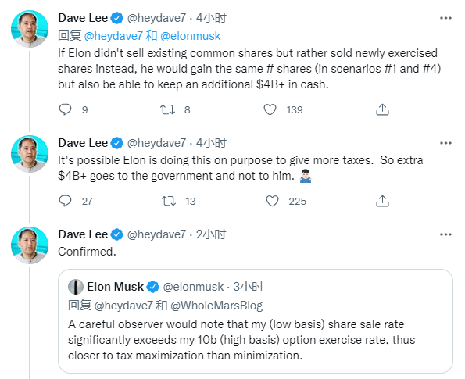Retweet the tweet with 8 retweets
465x379 pixels.
pos(167,109)
